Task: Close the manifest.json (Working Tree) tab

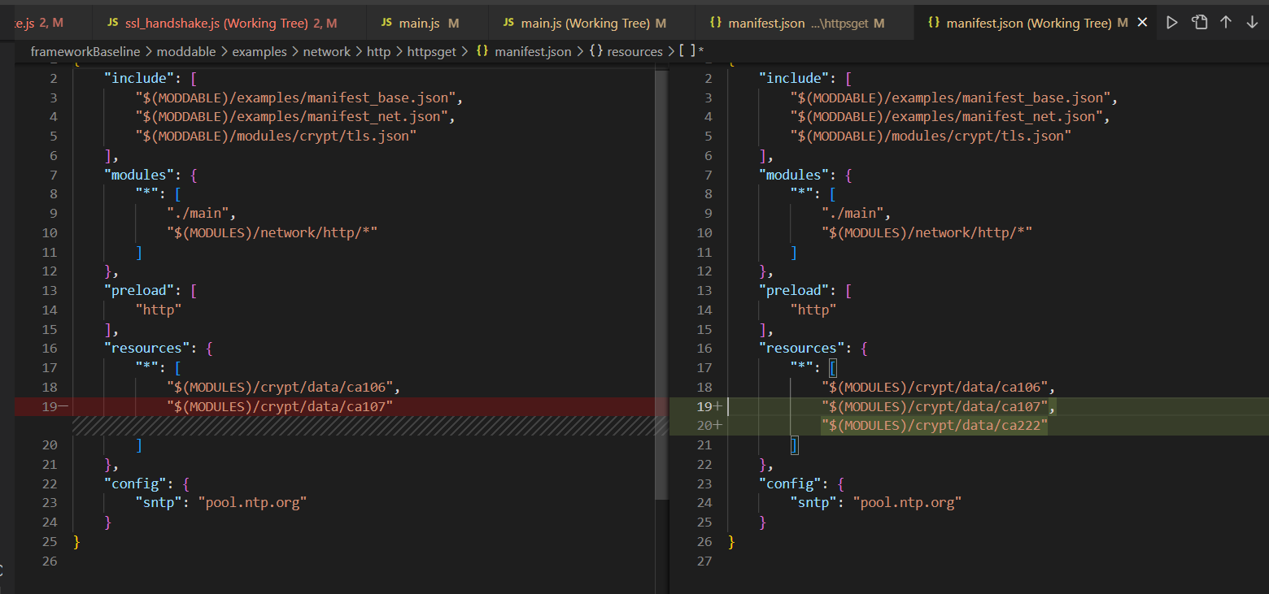Action: (x=1142, y=23)
